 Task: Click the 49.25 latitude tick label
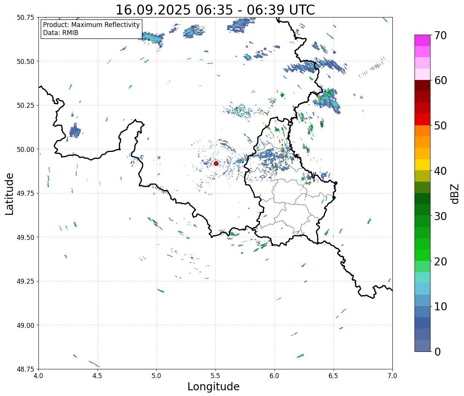tap(26, 281)
